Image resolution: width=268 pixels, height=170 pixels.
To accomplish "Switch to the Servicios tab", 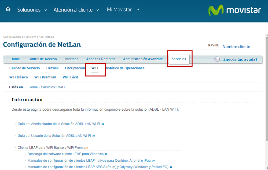I will coord(179,59).
